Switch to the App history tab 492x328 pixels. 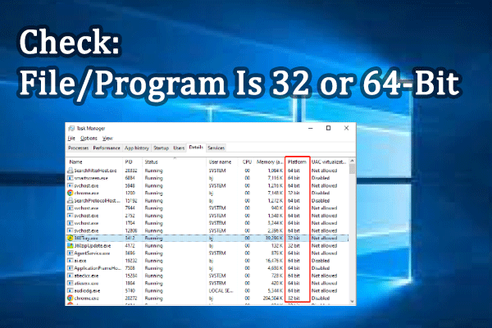136,148
